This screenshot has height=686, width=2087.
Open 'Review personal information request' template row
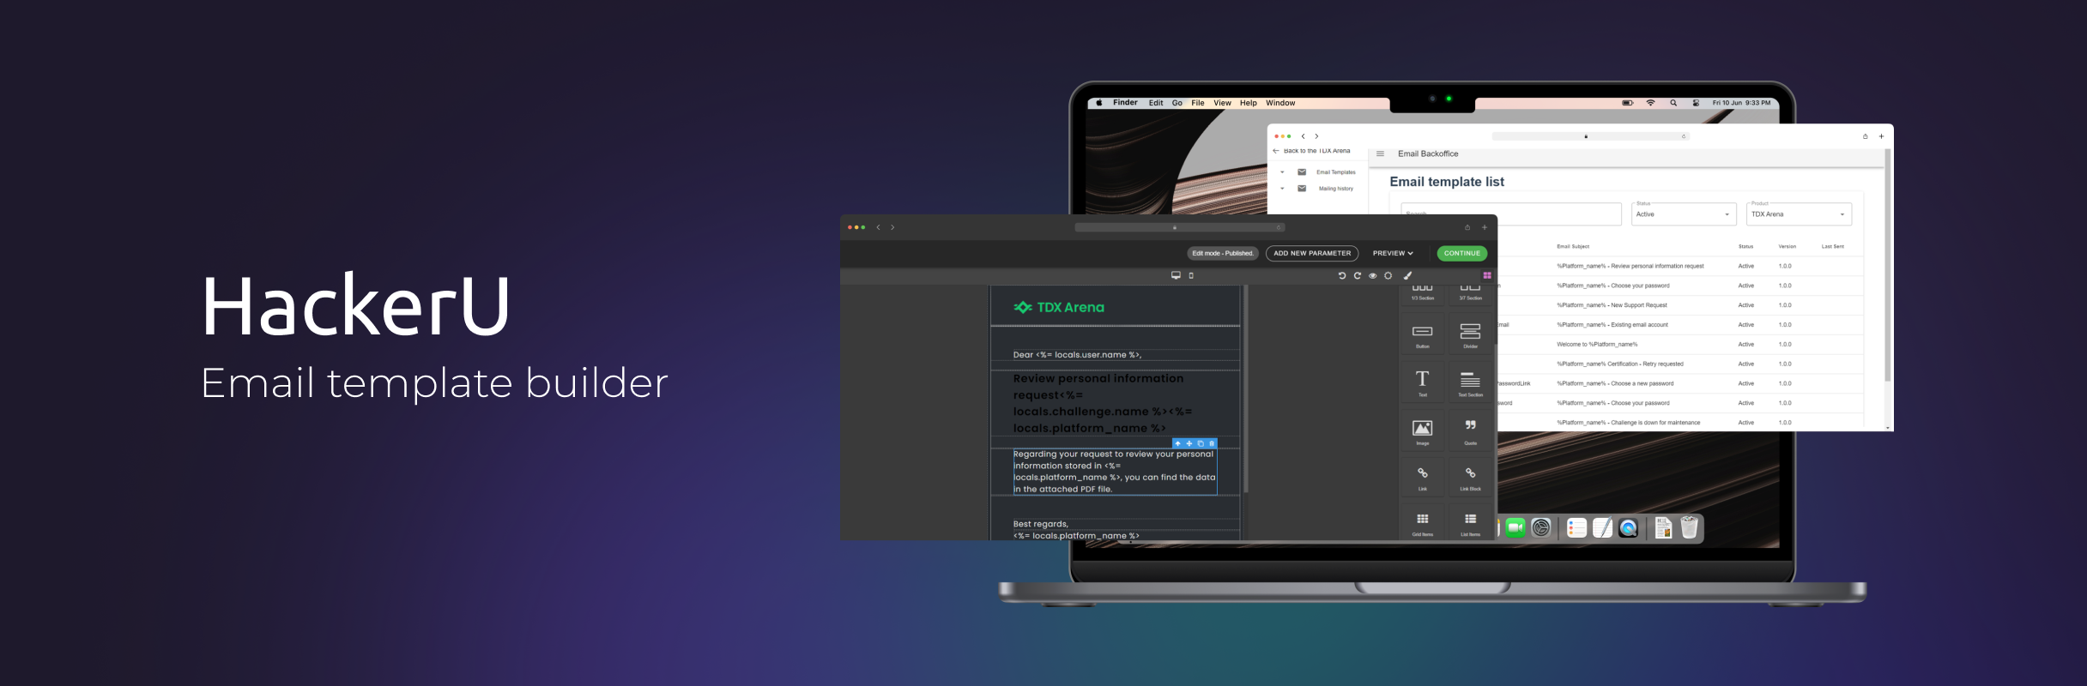pos(1680,266)
